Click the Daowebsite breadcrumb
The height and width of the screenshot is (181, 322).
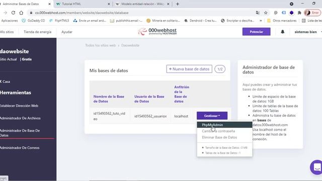130,45
